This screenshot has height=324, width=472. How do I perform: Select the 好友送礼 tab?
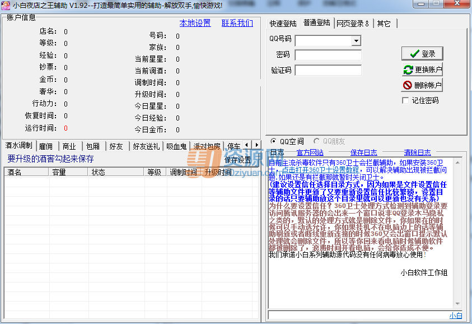coord(146,146)
